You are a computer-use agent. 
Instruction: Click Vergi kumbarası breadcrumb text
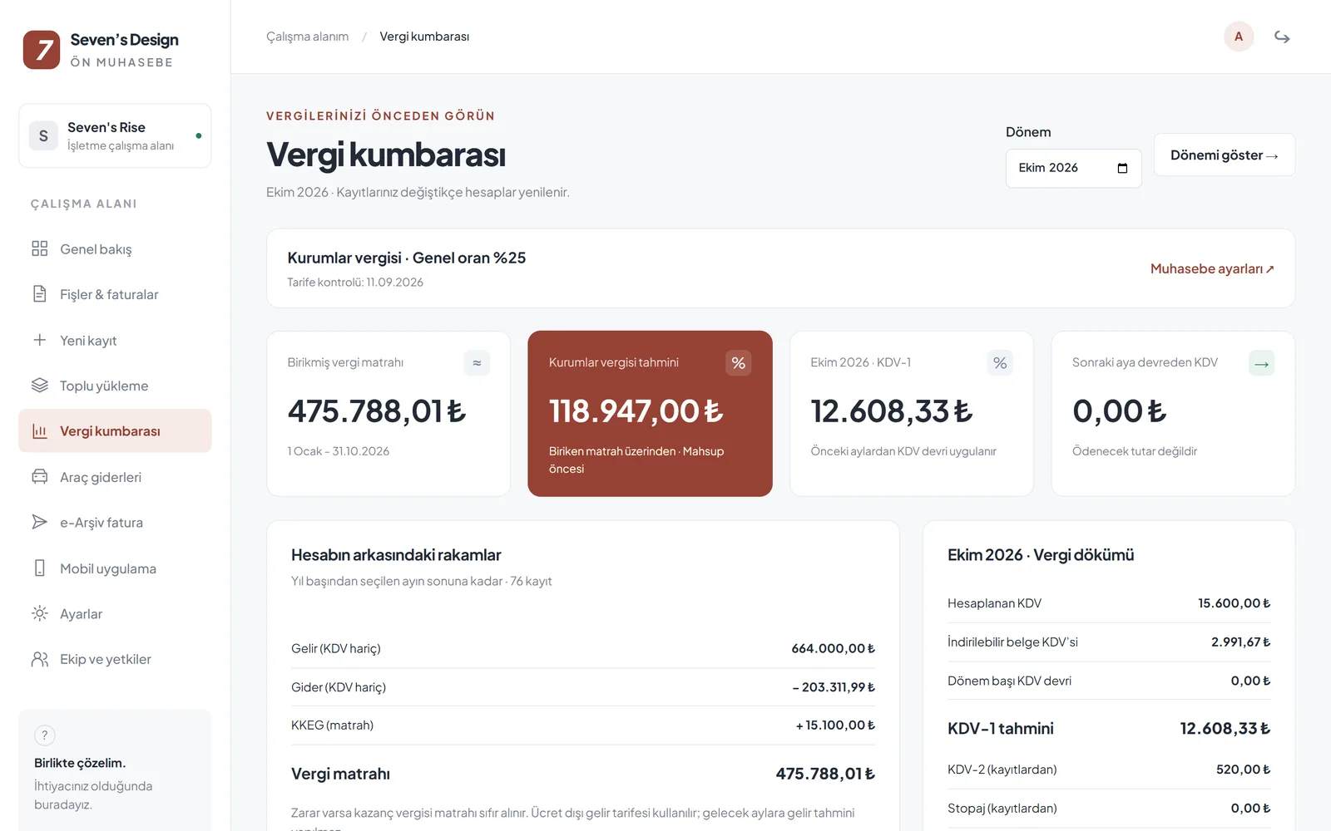pyautogui.click(x=424, y=37)
